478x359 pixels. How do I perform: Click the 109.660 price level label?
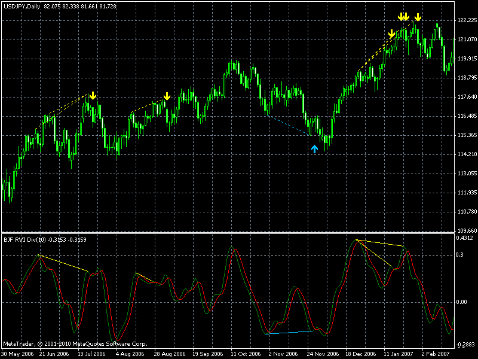click(467, 230)
